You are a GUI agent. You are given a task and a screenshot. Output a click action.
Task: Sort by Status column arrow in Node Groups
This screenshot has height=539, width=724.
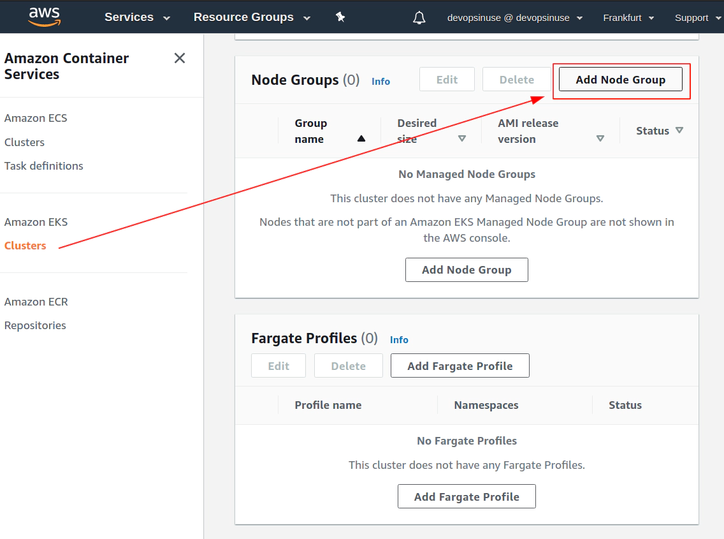pyautogui.click(x=679, y=130)
